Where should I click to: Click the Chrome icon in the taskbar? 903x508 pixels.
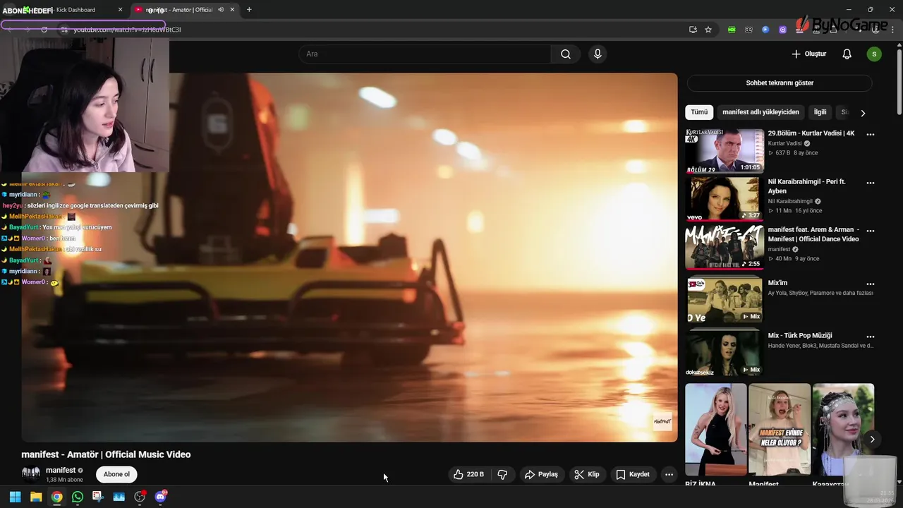56,497
